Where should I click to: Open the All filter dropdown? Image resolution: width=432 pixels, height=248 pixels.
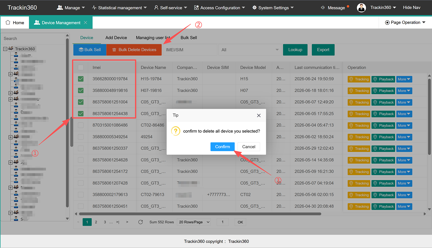pos(250,50)
